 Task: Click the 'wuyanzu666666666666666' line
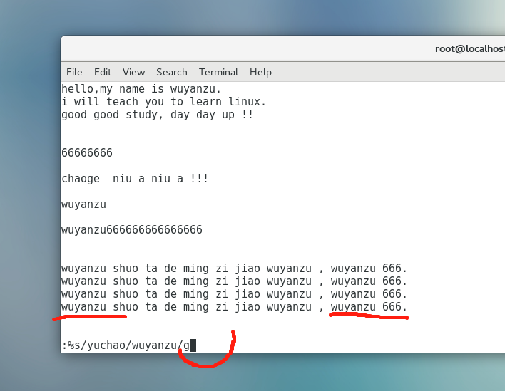click(x=132, y=230)
